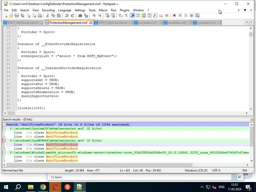Open Folder as Workspace icon

coord(161,15)
